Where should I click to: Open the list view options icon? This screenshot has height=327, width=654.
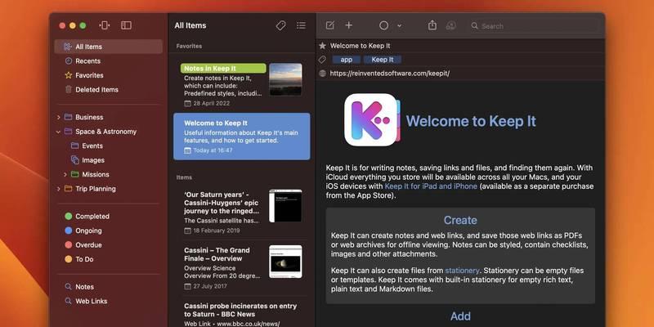click(x=301, y=25)
